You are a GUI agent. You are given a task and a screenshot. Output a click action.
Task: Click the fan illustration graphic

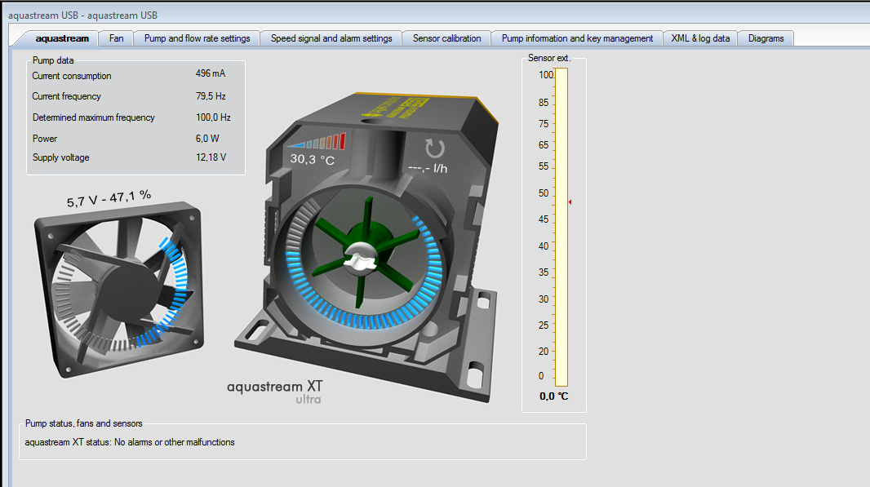119,289
